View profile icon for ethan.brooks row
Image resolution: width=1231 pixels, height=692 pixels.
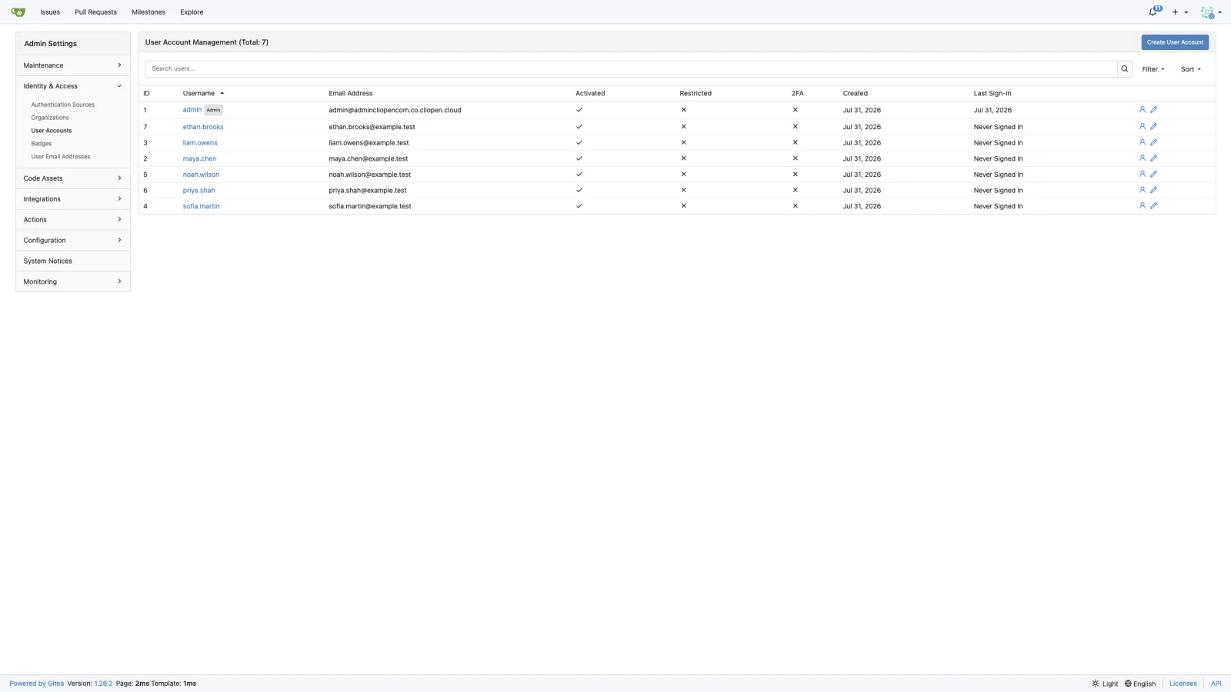click(x=1143, y=127)
